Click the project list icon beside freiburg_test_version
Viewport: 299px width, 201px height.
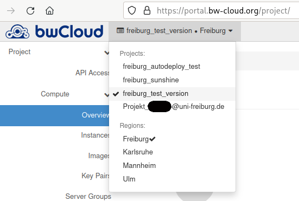(x=120, y=30)
